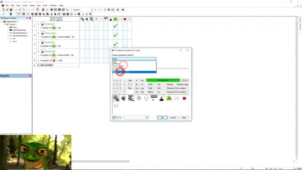302x170 pixels.
Task: Switch dialog object list to large icons
Action: tap(114, 118)
